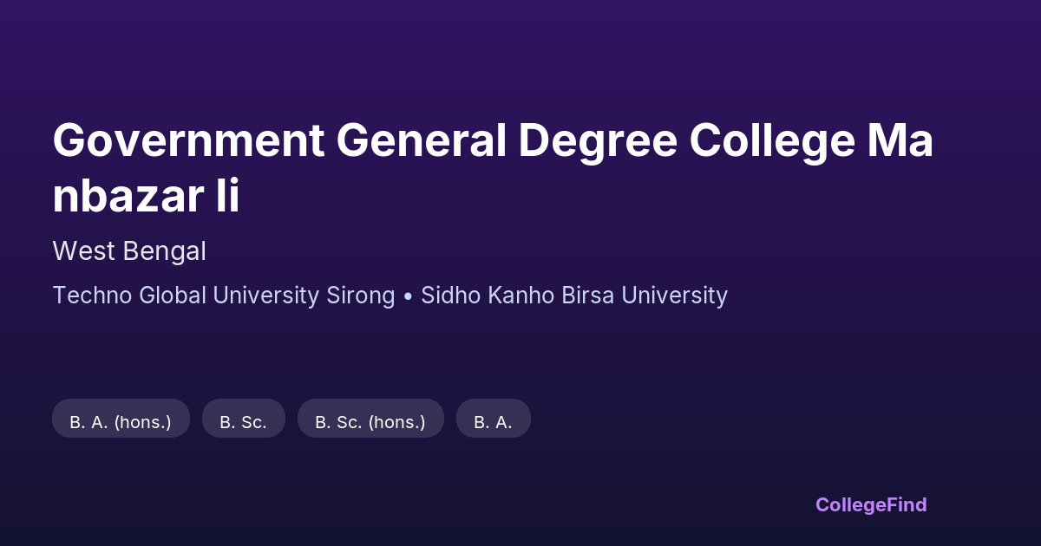Click the bullet separator between university names
1041x546 pixels.
408,296
